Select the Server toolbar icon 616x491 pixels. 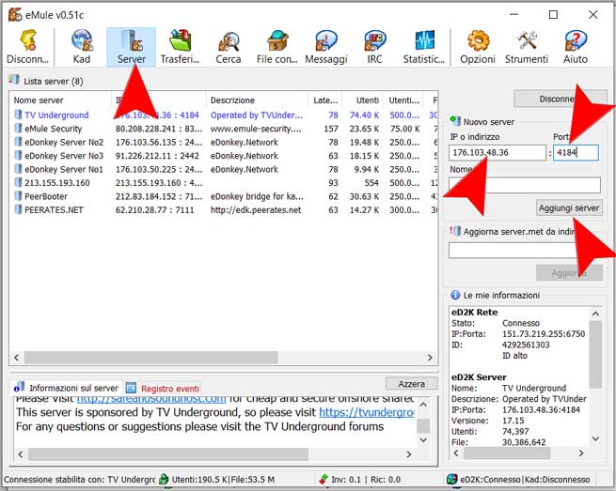point(132,40)
